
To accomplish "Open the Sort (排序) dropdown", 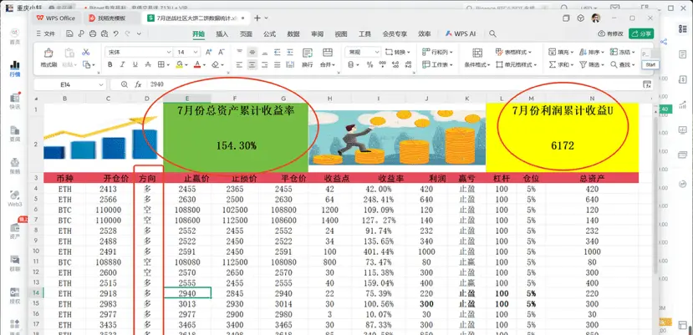I will click(x=592, y=52).
